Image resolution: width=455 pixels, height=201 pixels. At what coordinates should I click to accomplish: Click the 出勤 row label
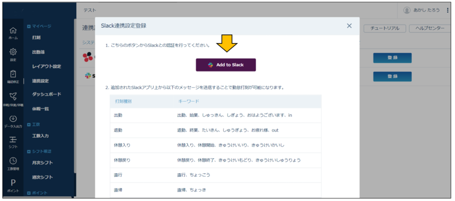pos(118,115)
